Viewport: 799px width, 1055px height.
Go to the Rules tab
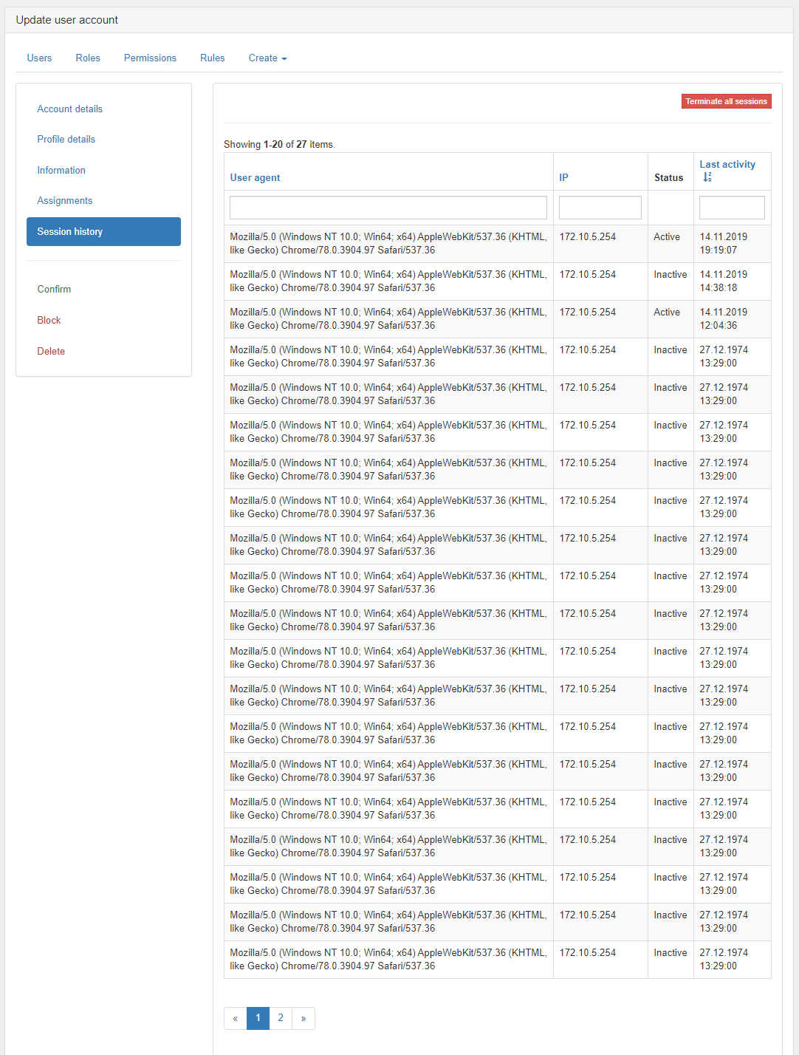(x=212, y=58)
